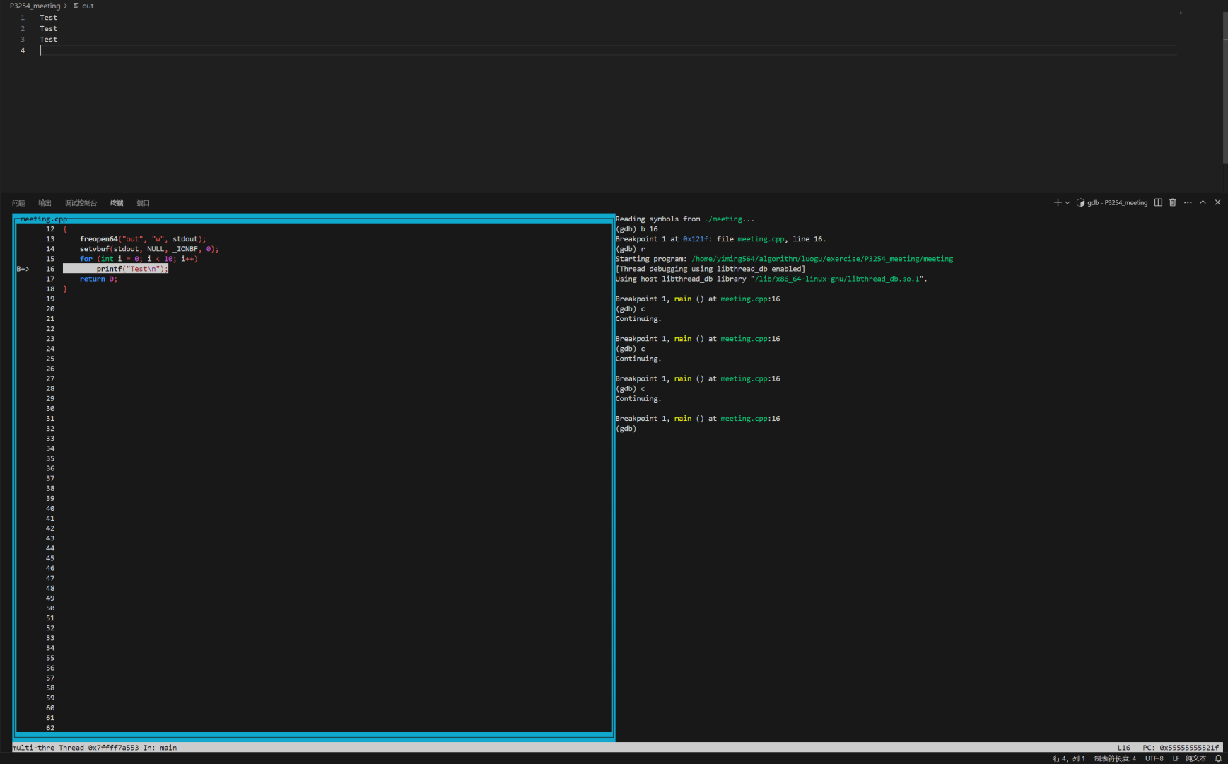Click line number 62 in source window
Viewport: 1228px width, 764px height.
point(50,728)
